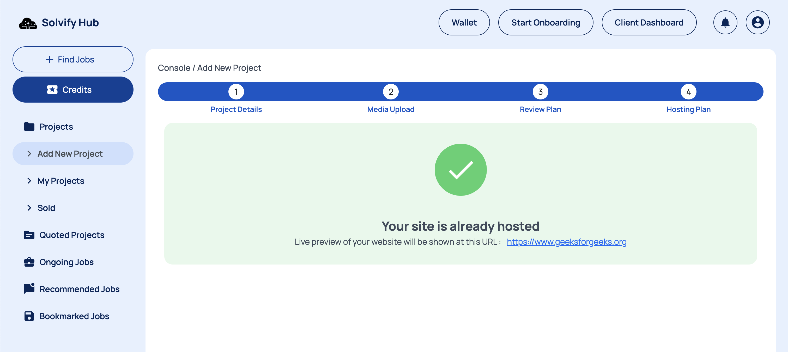Click the Quoted Projects card icon

(x=29, y=235)
